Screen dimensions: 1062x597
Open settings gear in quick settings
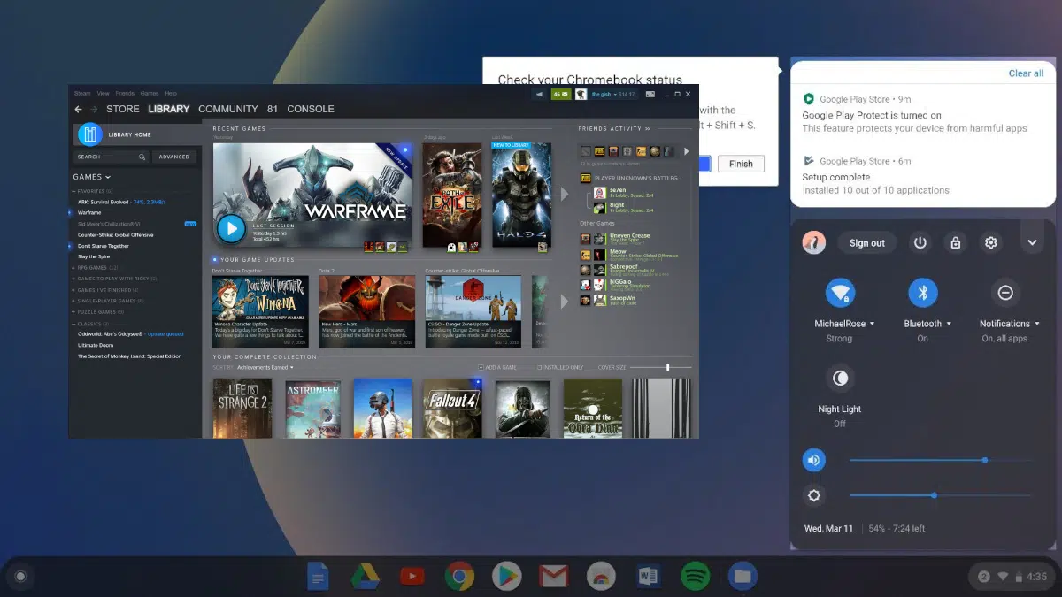click(991, 242)
